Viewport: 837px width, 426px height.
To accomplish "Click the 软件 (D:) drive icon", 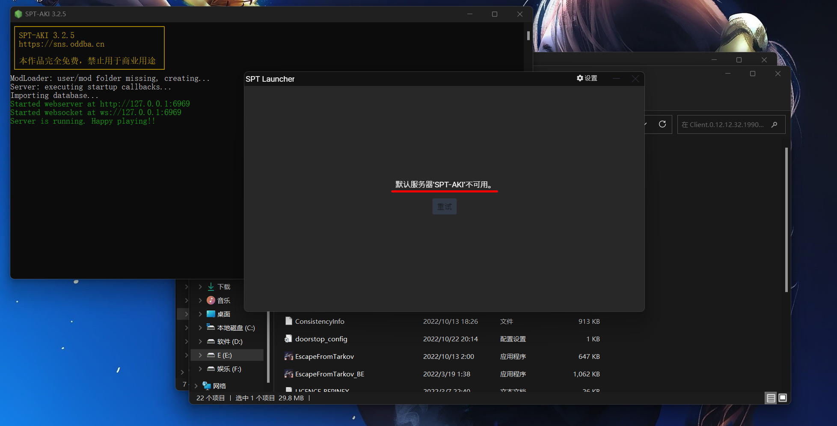I will pos(211,341).
